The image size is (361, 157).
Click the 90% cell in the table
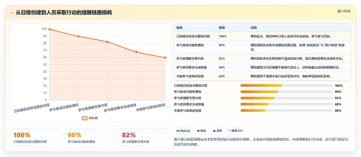222,45
